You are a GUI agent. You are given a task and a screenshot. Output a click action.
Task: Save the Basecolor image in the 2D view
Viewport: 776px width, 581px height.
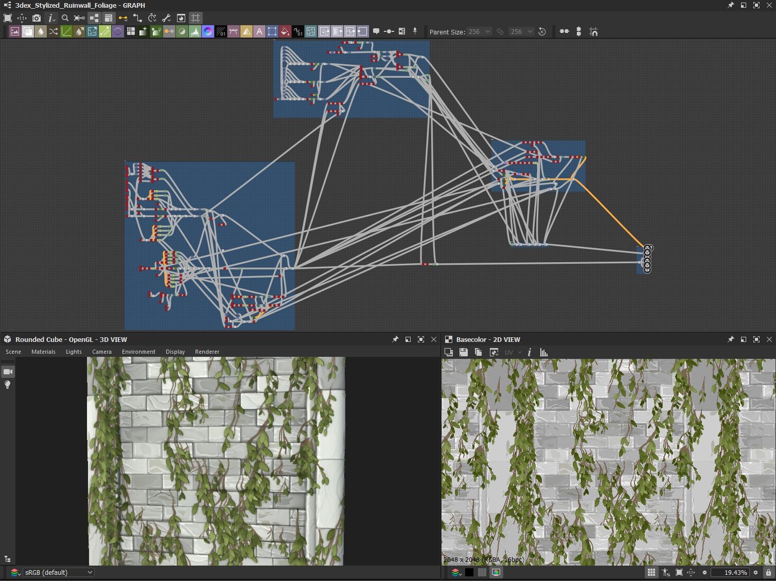[463, 352]
